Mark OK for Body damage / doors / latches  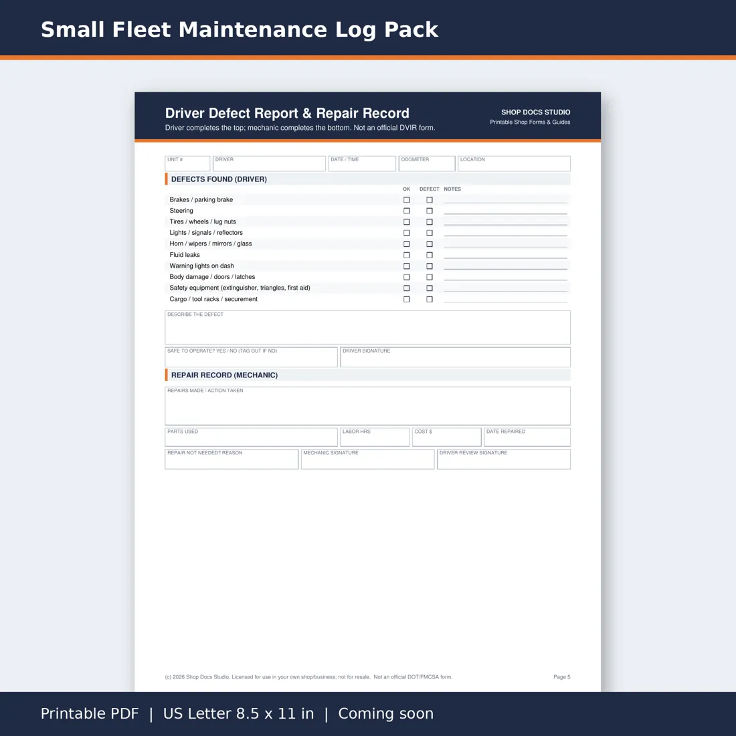pyautogui.click(x=407, y=278)
